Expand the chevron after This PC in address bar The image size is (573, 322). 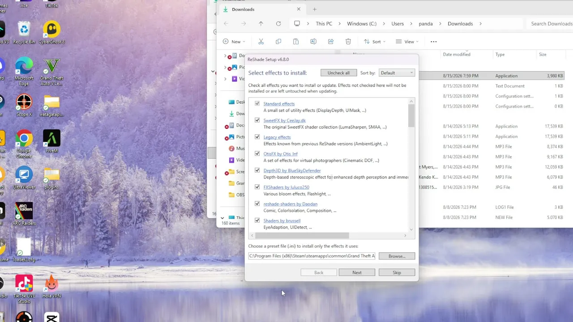(x=339, y=24)
